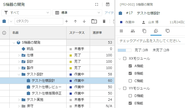
Task: Click the milestone diamond icon of 納品
Action: pyautogui.click(x=23, y=49)
